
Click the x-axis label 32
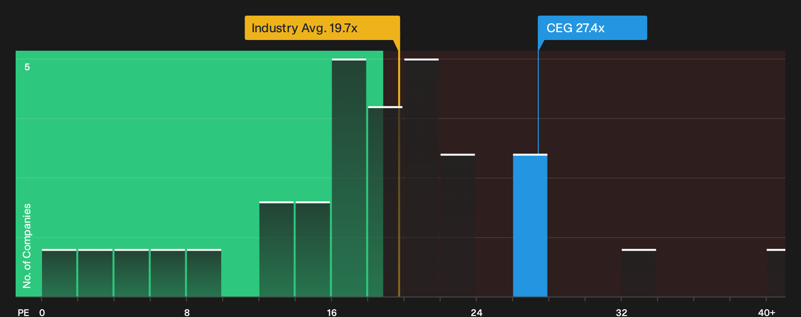[621, 313]
